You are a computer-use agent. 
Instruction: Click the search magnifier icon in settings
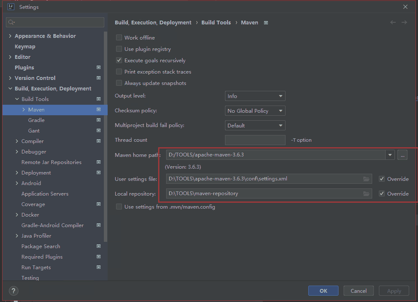11,22
